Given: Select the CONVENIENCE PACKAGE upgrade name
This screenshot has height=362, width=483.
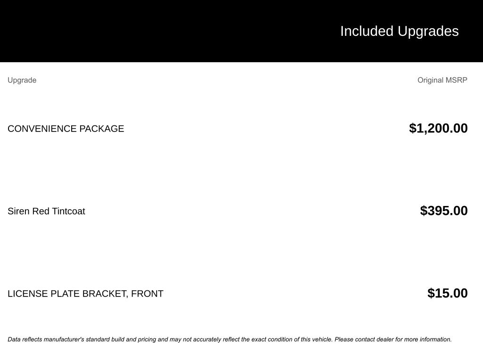Looking at the screenshot, I should click(66, 129).
